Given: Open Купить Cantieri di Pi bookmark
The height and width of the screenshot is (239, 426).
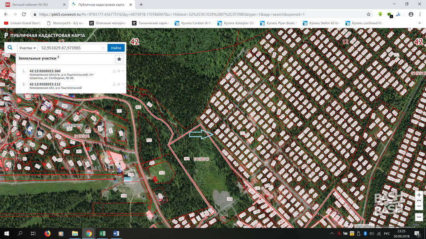Looking at the screenshot, I should [x=194, y=23].
